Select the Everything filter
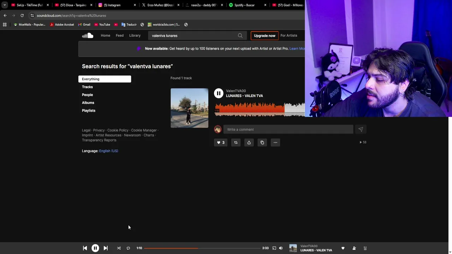This screenshot has width=452, height=254. [105, 79]
